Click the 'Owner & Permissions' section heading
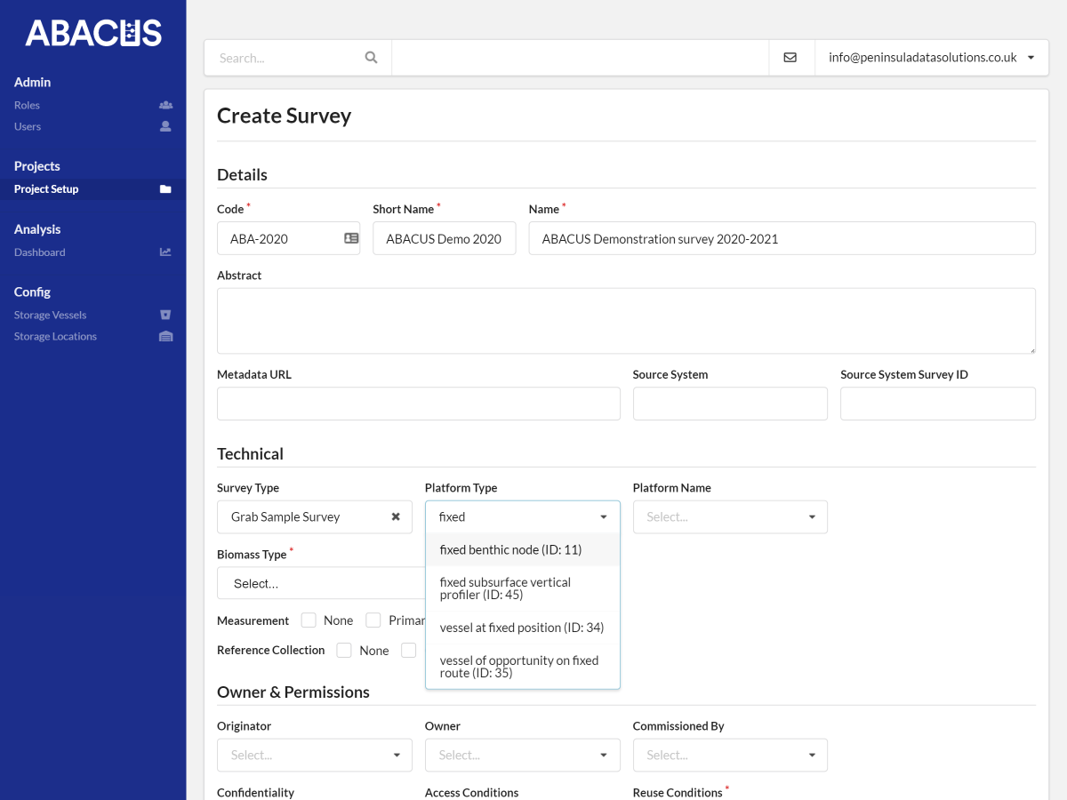Screen dimensions: 1067x800 (293, 692)
